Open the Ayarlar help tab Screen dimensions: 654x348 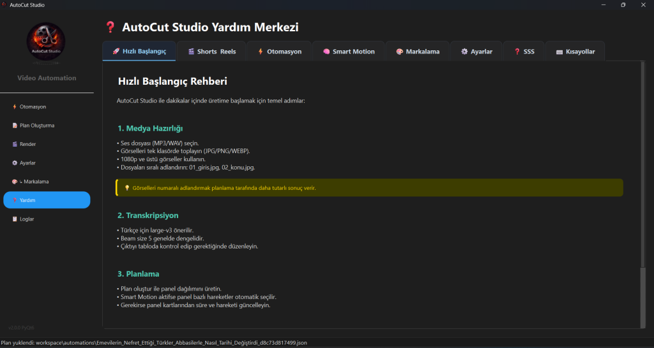[476, 52]
